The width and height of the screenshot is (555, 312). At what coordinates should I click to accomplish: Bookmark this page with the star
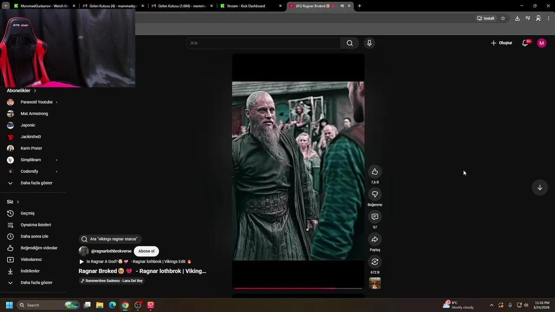coord(503,18)
